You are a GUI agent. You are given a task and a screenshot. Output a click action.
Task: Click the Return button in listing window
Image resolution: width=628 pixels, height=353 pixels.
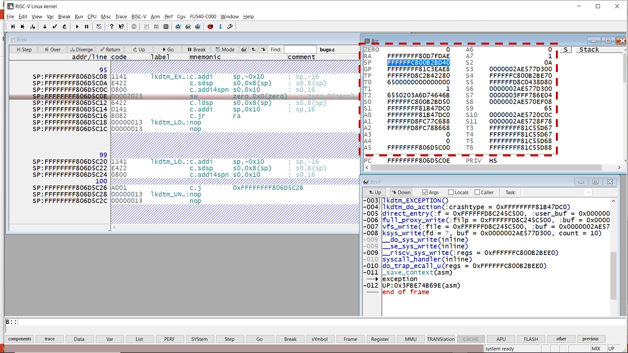coord(109,50)
